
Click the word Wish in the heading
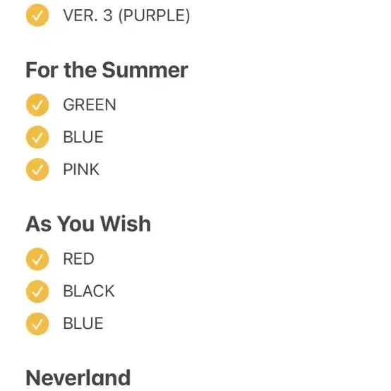click(126, 224)
